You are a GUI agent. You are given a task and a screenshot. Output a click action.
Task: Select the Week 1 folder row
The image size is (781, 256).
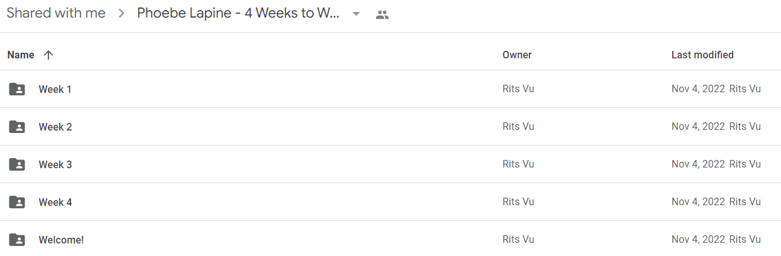point(390,89)
